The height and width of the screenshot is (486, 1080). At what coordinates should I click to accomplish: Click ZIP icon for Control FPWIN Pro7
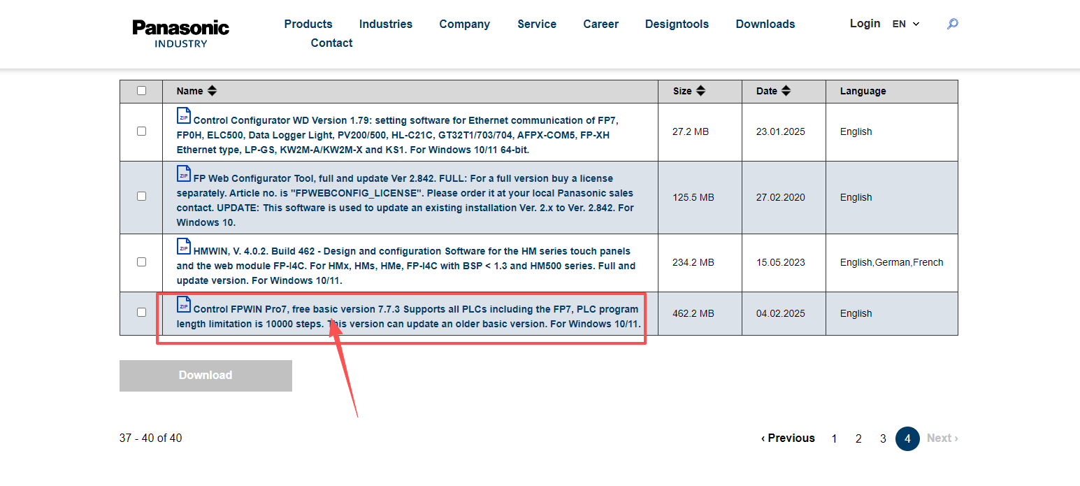coord(184,304)
